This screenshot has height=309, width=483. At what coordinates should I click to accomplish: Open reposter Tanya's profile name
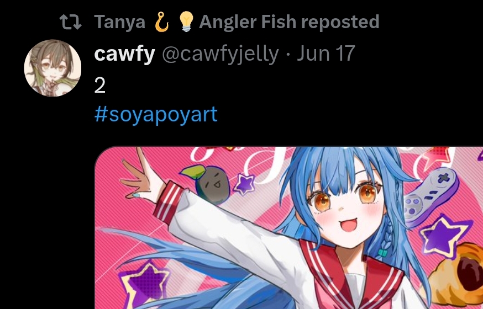pyautogui.click(x=119, y=22)
